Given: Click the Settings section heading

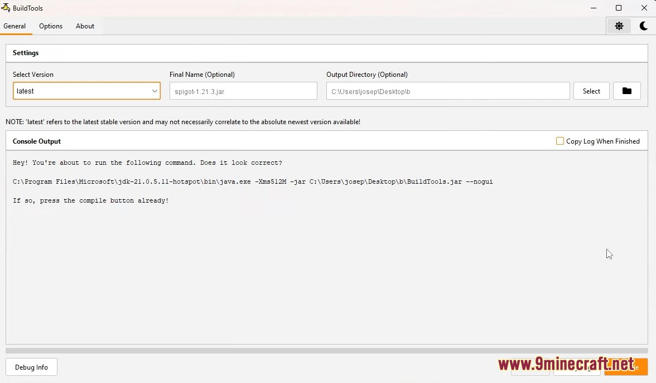Looking at the screenshot, I should pos(26,53).
